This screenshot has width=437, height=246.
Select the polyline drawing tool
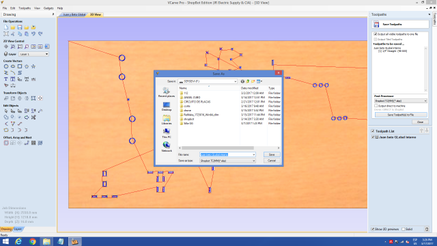[6, 73]
